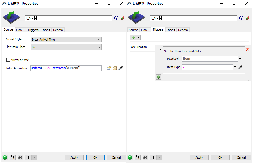This screenshot has width=253, height=164.
Task: Click the Source object icon in left window
Action: 11,18
